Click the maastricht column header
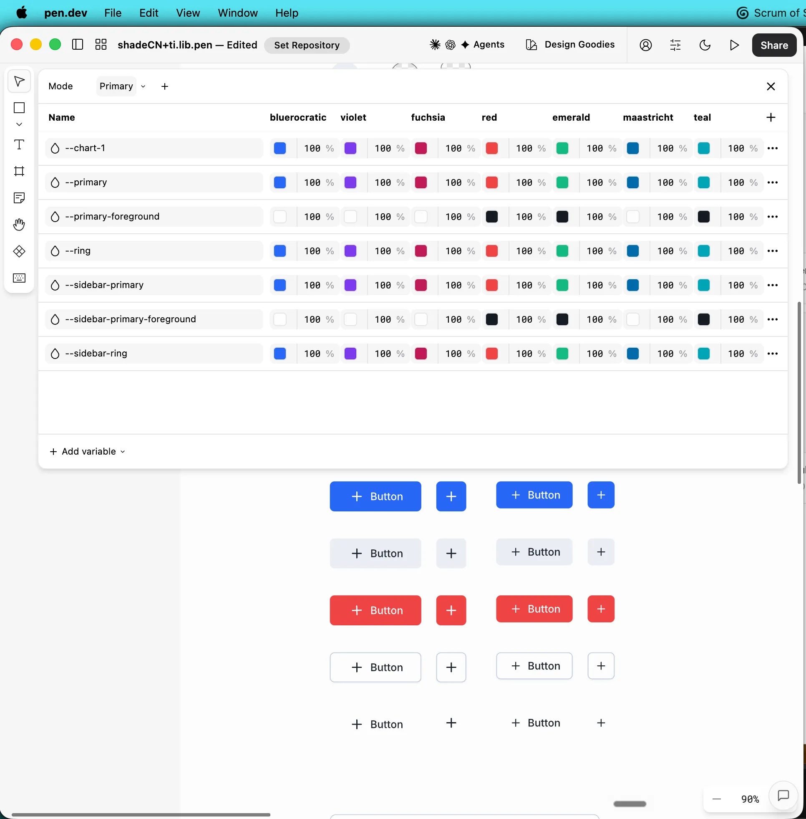 pyautogui.click(x=648, y=117)
